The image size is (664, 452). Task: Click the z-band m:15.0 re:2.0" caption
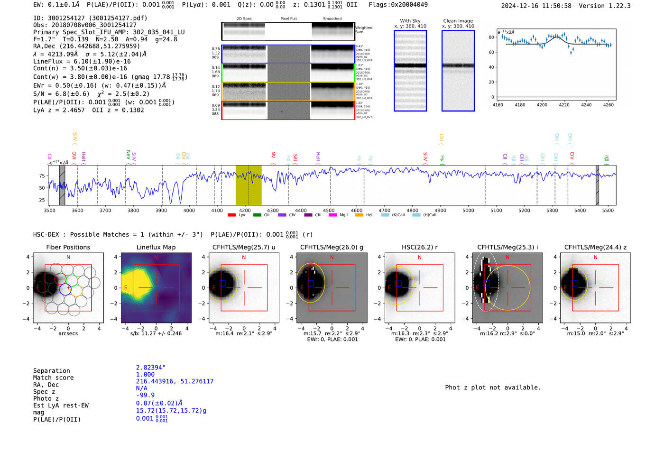595,333
